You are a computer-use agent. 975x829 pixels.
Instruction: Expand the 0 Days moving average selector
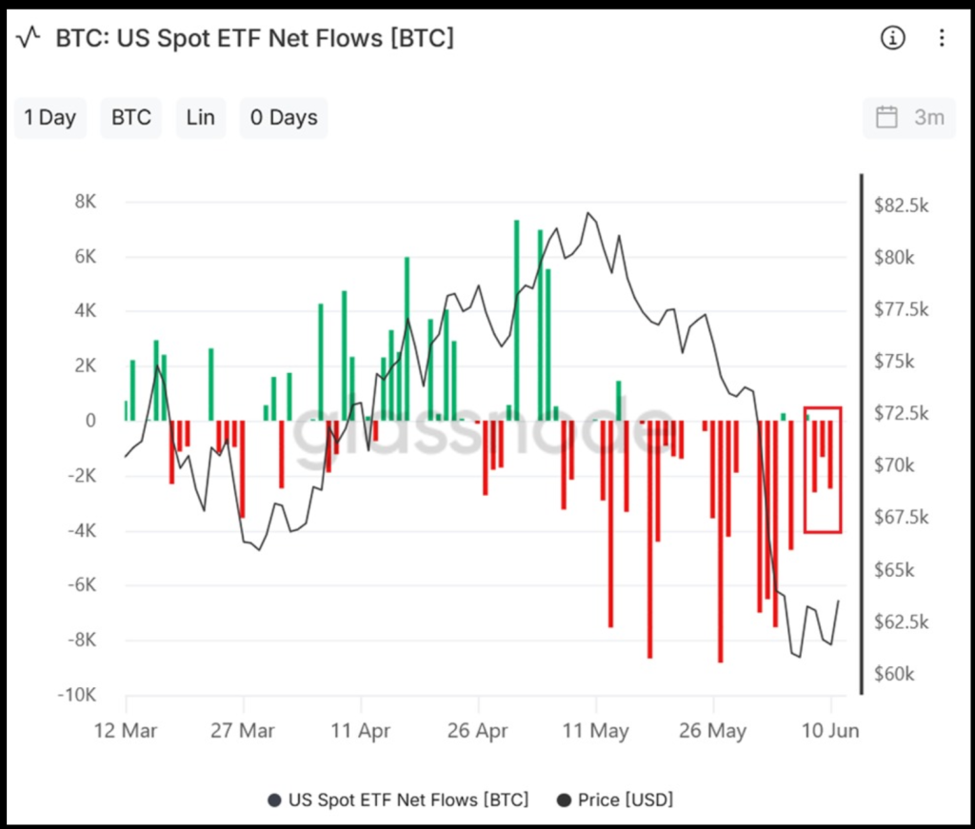(x=284, y=117)
